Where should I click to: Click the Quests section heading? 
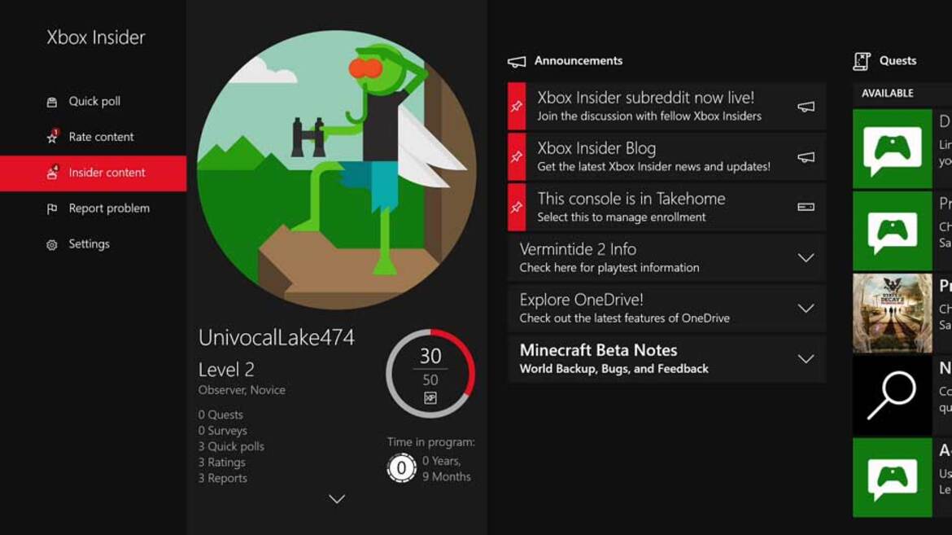pyautogui.click(x=898, y=61)
